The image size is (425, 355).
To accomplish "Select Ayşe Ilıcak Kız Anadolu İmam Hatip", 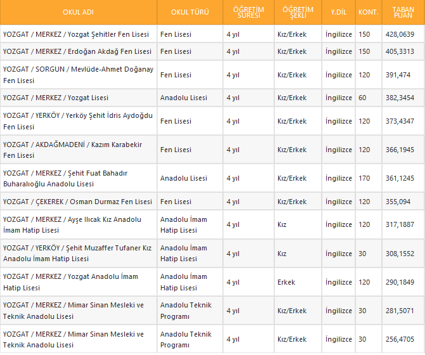I will pyautogui.click(x=72, y=224).
